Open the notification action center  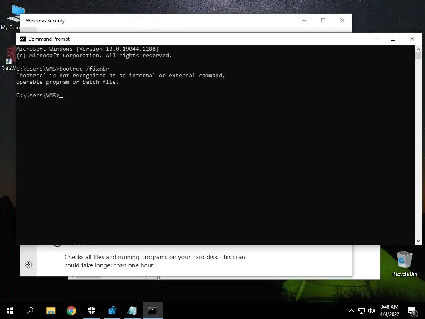pos(412,311)
